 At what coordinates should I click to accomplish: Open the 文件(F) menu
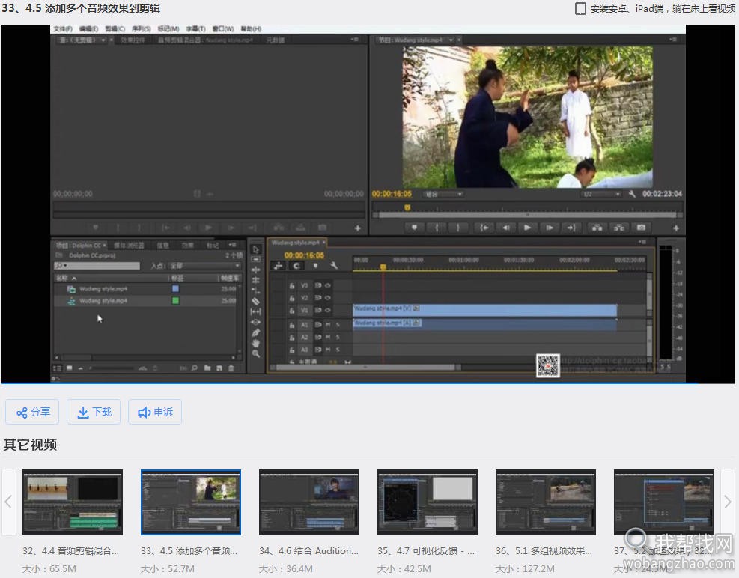pyautogui.click(x=63, y=28)
